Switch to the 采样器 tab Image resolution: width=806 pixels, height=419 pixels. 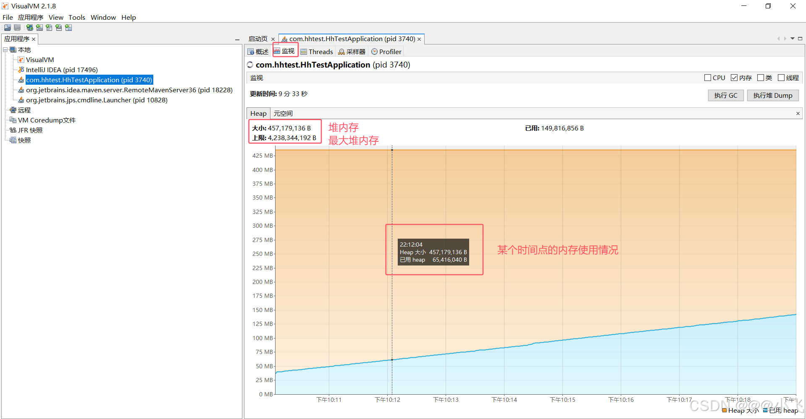coord(352,52)
